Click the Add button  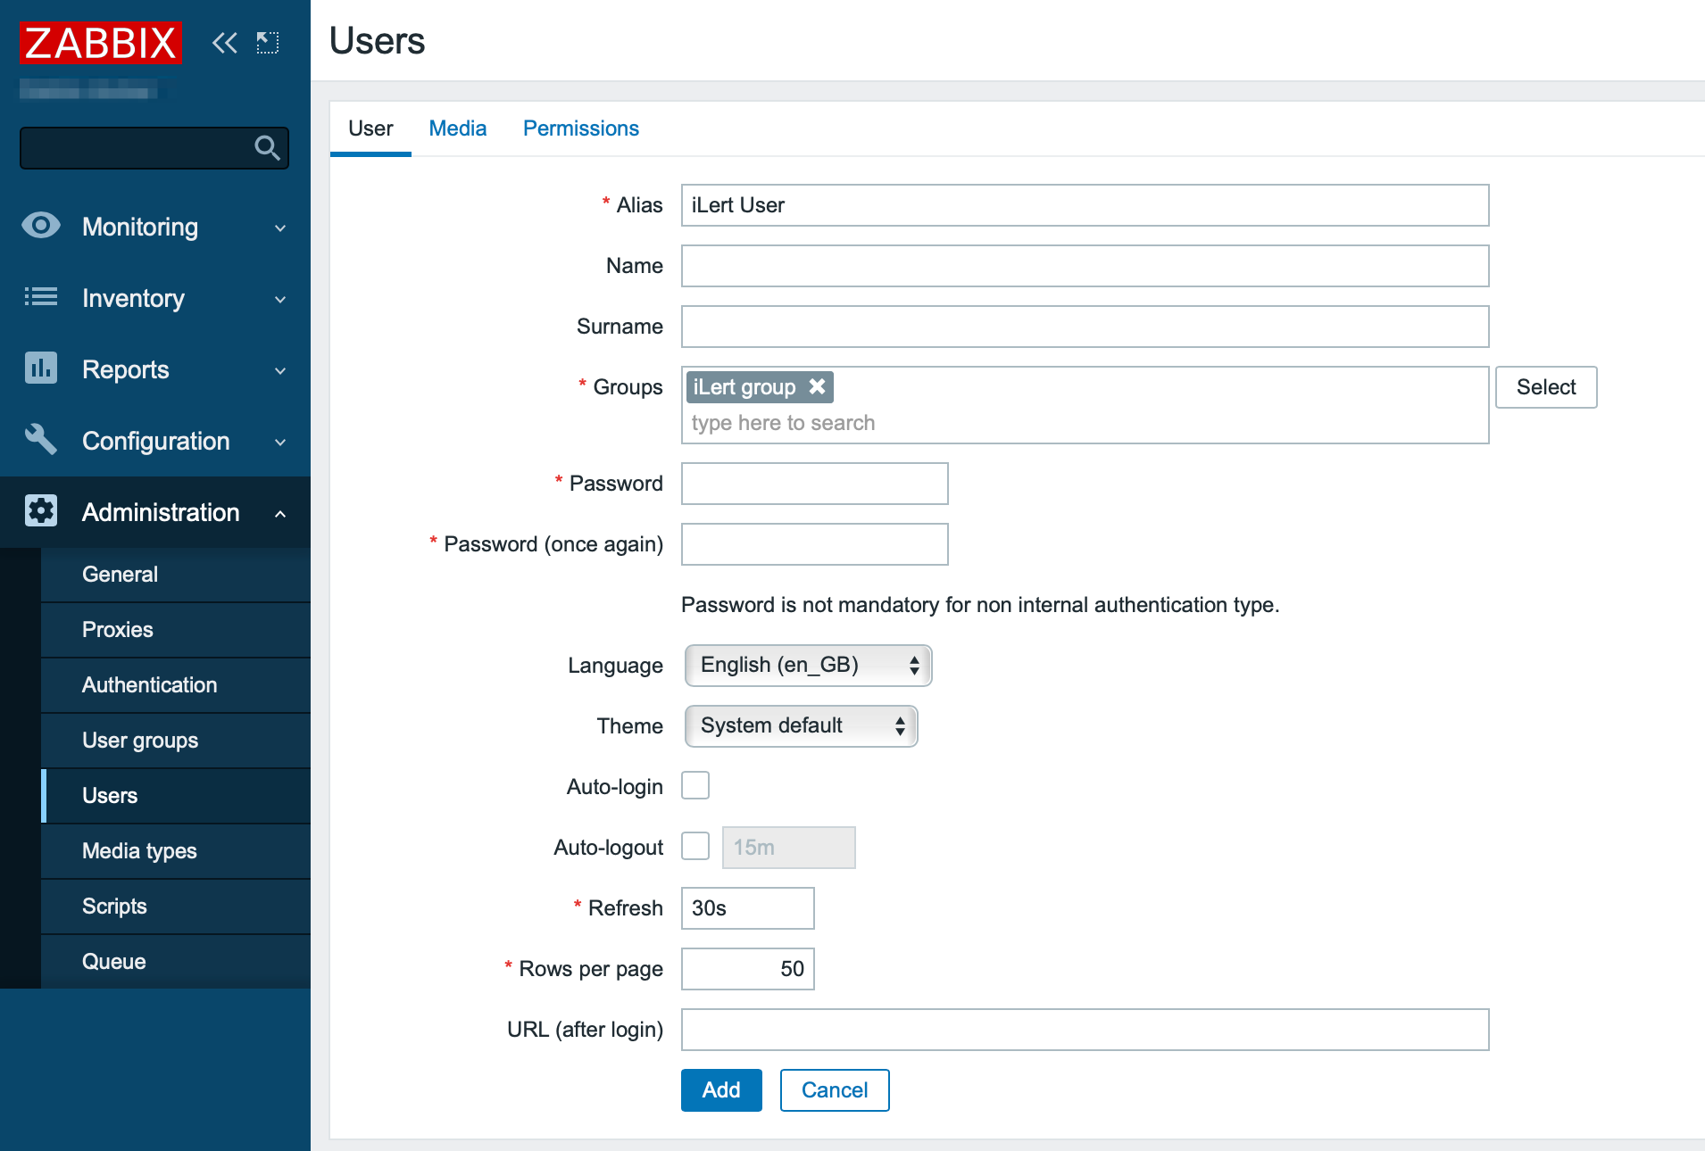720,1090
